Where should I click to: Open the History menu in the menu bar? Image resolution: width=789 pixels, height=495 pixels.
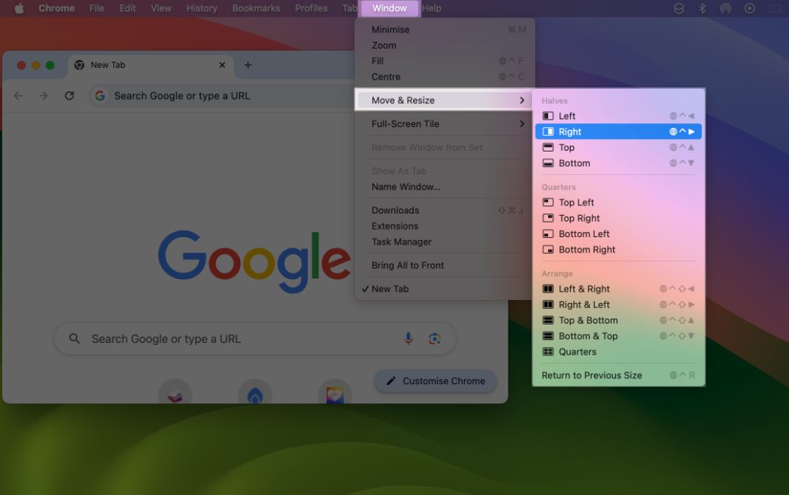pyautogui.click(x=202, y=8)
